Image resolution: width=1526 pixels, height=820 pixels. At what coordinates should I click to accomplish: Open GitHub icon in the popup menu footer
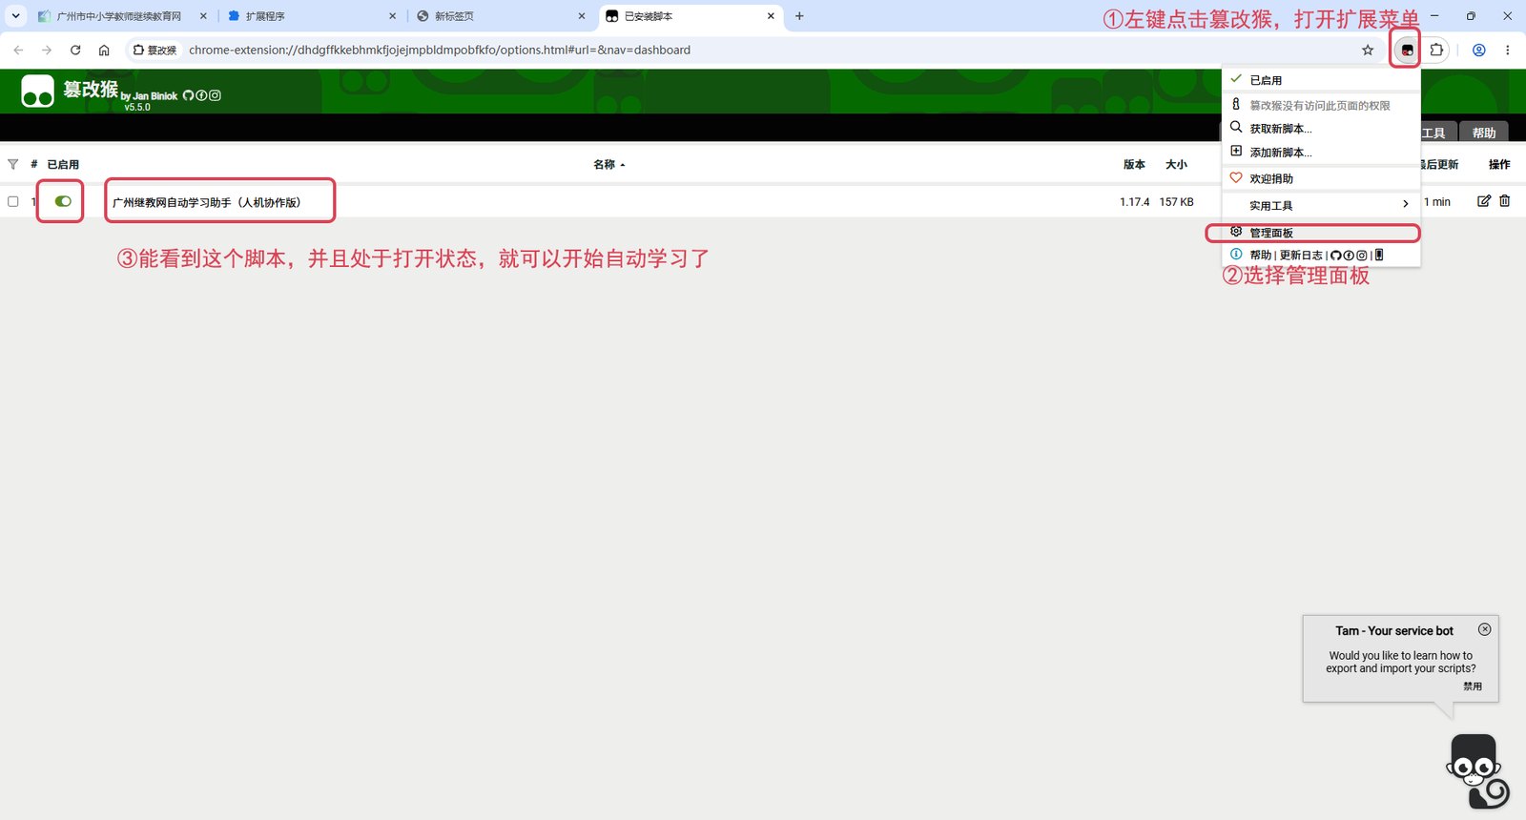(1335, 256)
